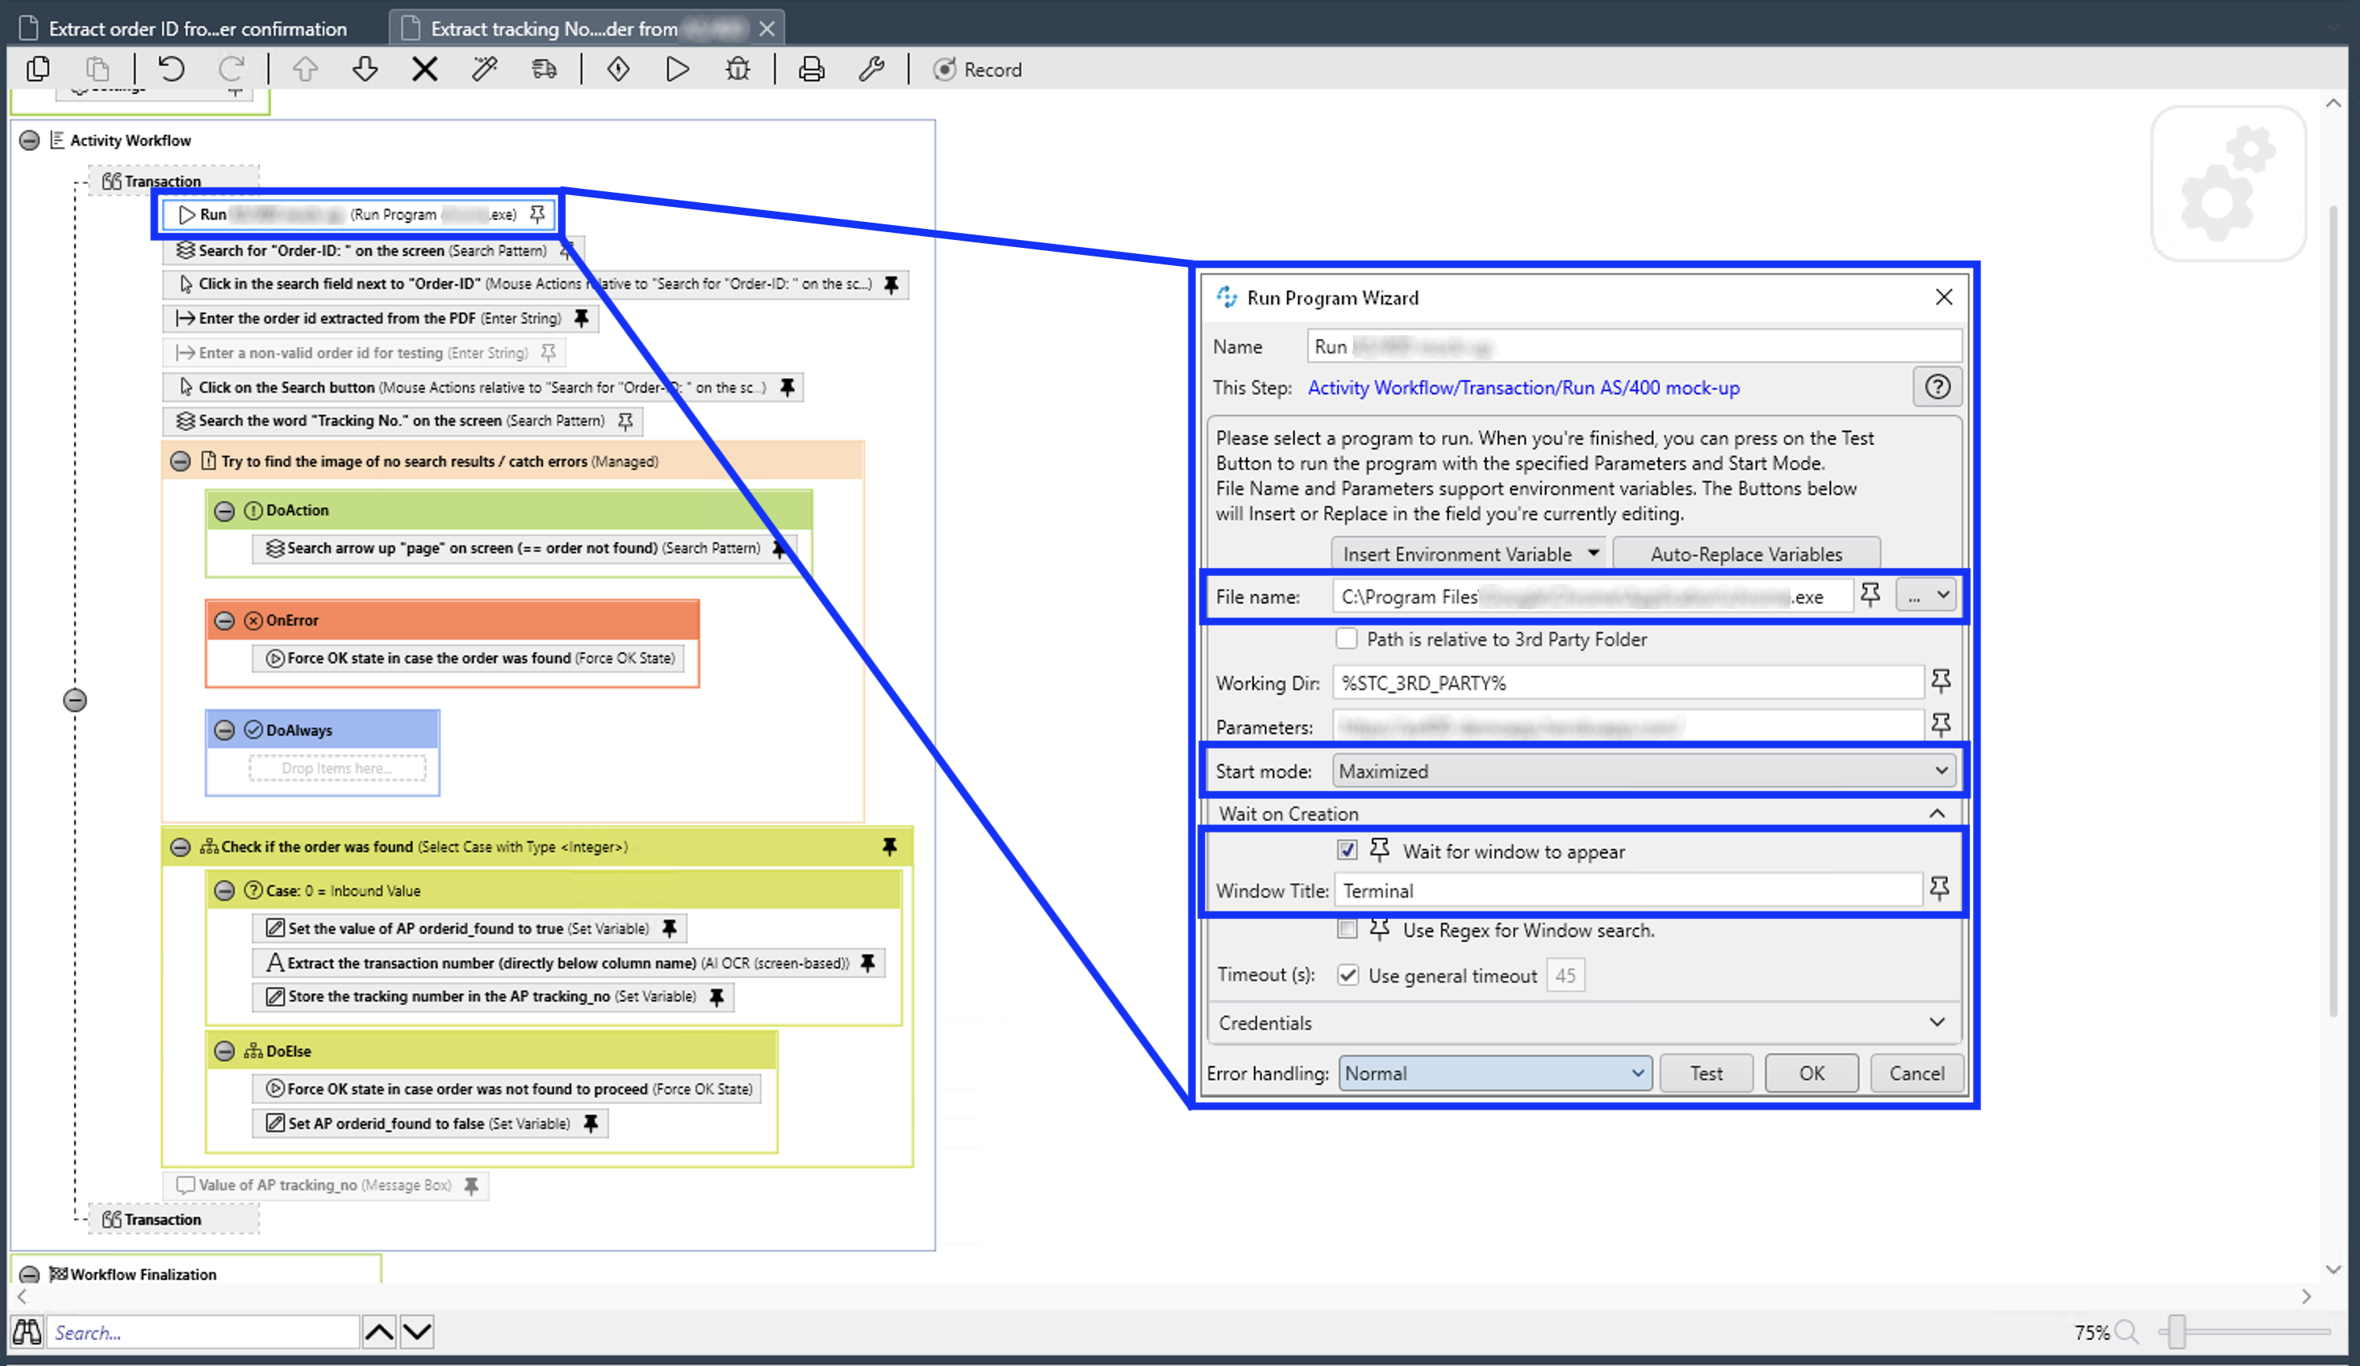Click help question mark in wizard
Image resolution: width=2360 pixels, height=1366 pixels.
1937,387
